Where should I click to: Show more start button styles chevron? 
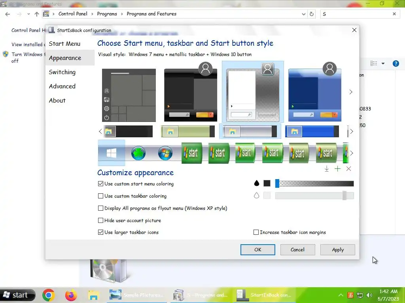pyautogui.click(x=351, y=153)
